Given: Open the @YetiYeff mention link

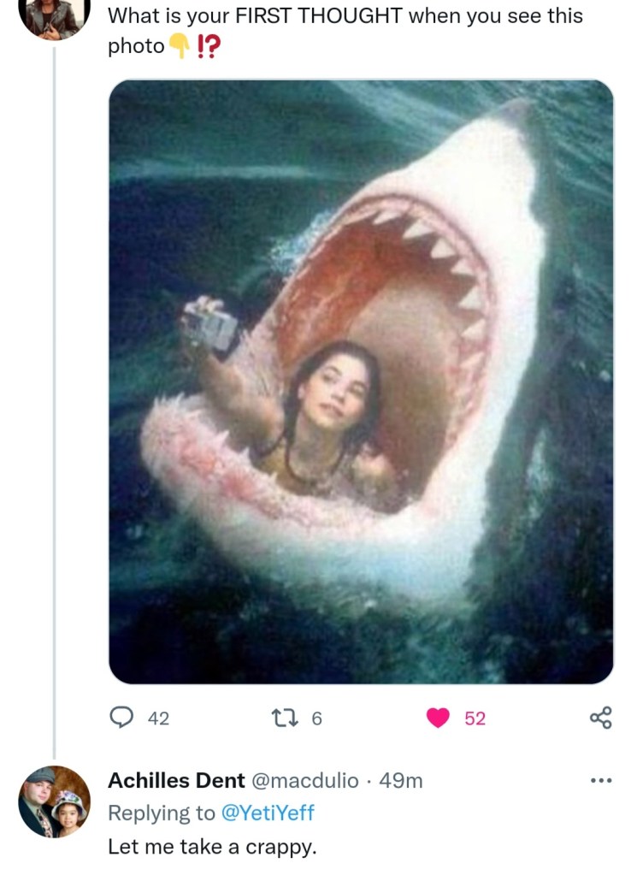Looking at the screenshot, I should point(268,813).
